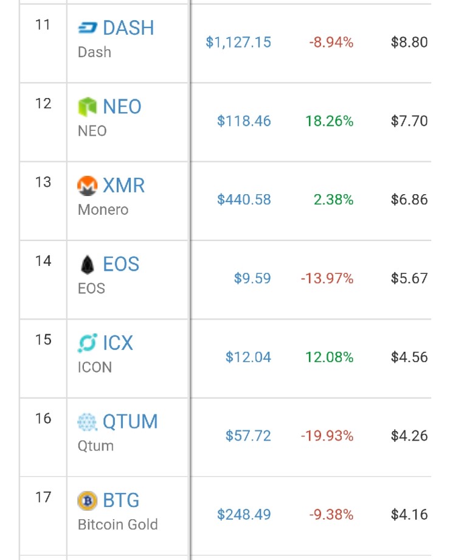Click the EOS -13.97% change value
This screenshot has width=450, height=560.
(x=327, y=279)
